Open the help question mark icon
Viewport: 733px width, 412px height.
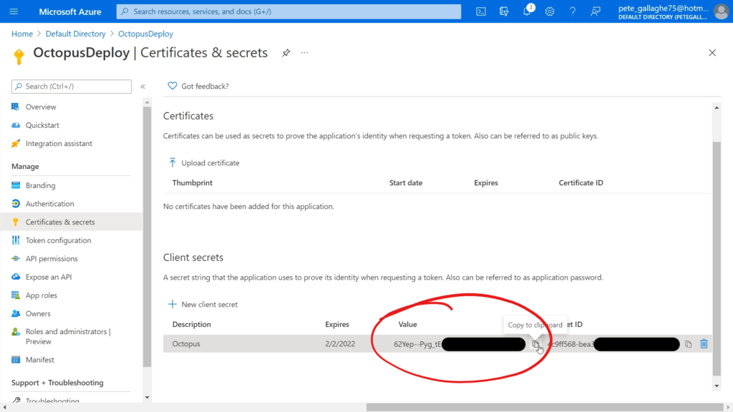coord(572,11)
